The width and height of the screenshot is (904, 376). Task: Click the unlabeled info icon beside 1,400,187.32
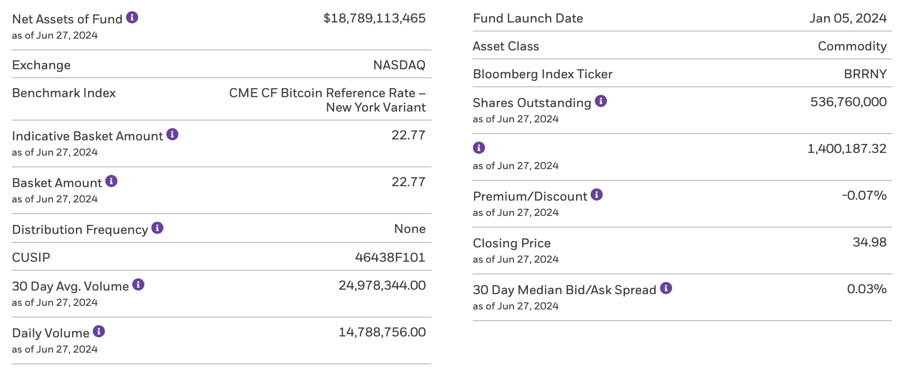click(x=479, y=148)
